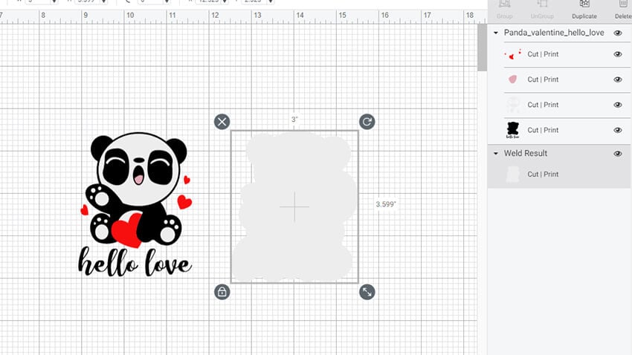
Task: Toggle the aspect ratio lock handle
Action: coord(222,292)
